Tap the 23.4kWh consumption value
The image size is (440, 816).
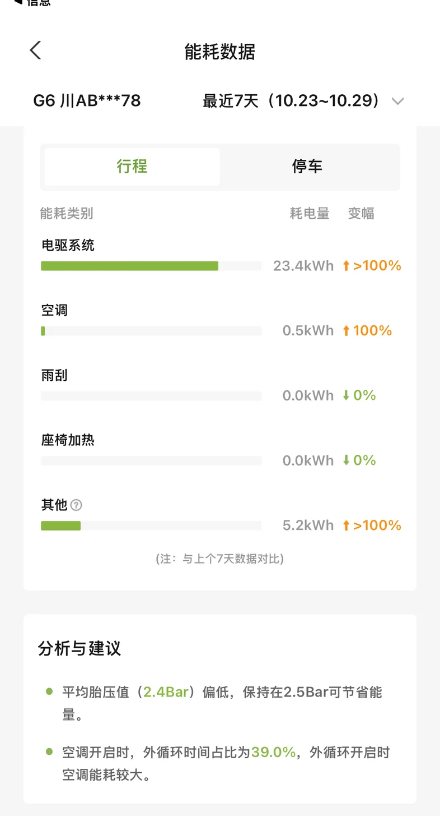tap(303, 266)
